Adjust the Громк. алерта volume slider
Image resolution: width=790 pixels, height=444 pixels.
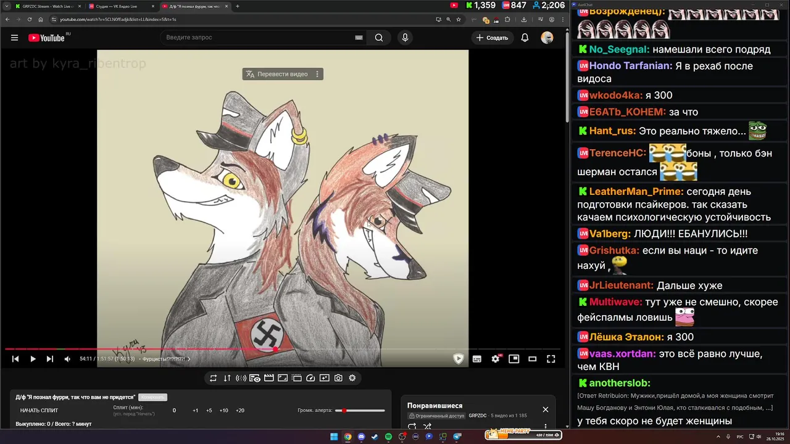[360, 411]
